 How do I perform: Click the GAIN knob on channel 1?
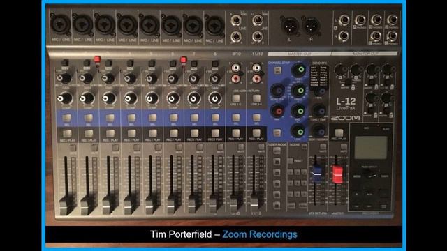tap(64, 78)
